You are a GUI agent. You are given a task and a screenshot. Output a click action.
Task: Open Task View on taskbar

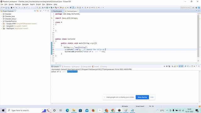[x=61, y=110]
